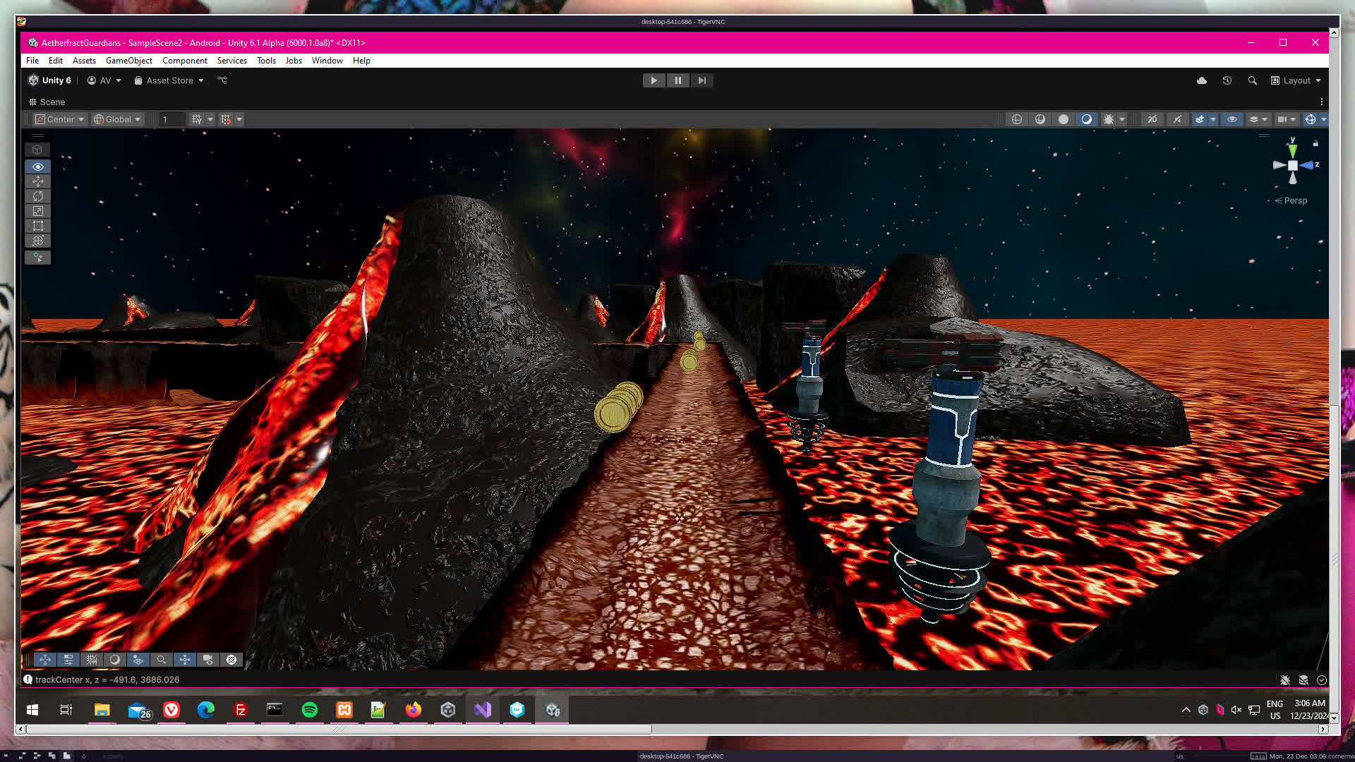
Task: Open the Layout dropdown
Action: [x=1296, y=80]
